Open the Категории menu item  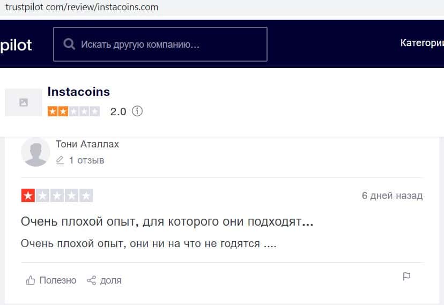(422, 43)
